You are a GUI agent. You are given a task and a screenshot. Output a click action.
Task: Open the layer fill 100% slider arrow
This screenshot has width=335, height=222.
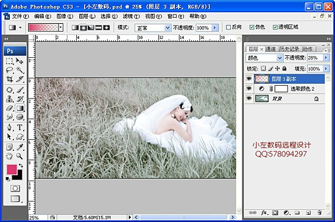pyautogui.click(x=326, y=69)
